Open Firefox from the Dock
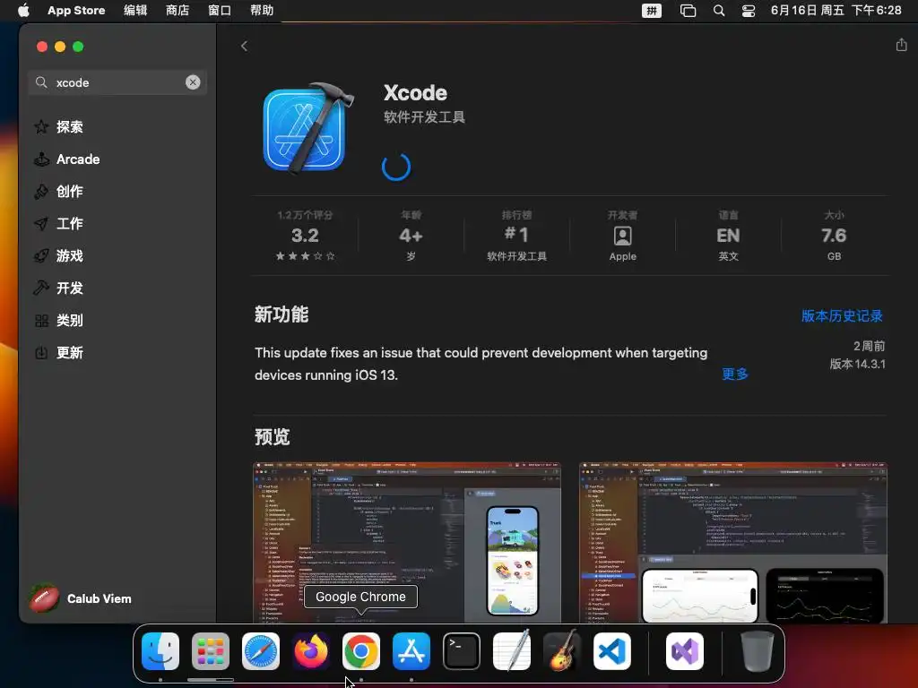Image resolution: width=918 pixels, height=688 pixels. click(311, 651)
